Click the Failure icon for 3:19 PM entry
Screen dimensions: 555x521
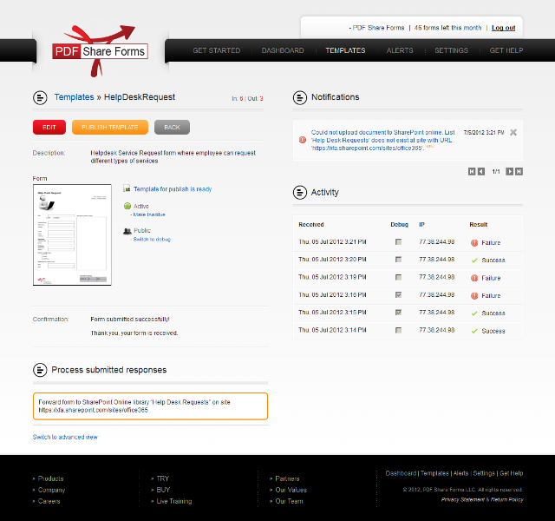click(474, 278)
